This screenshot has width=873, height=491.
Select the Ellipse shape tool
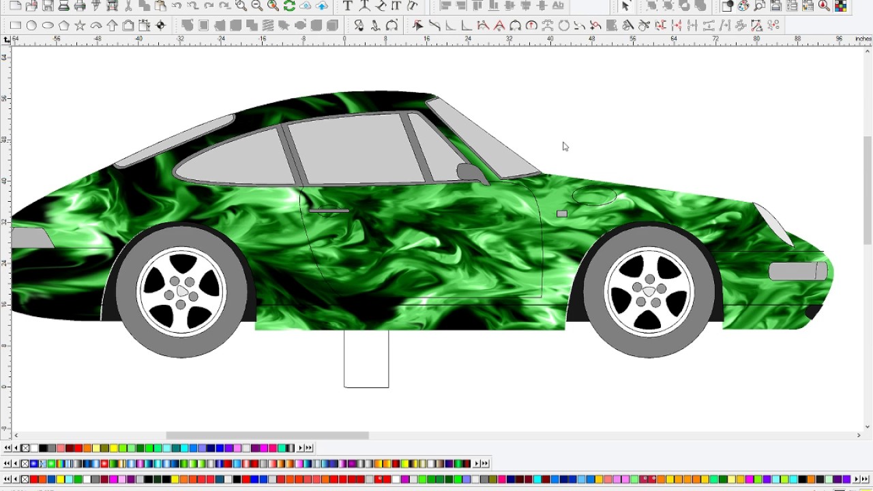click(48, 25)
